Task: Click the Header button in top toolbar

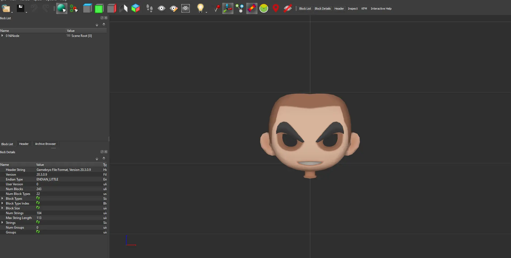Action: coord(339,9)
